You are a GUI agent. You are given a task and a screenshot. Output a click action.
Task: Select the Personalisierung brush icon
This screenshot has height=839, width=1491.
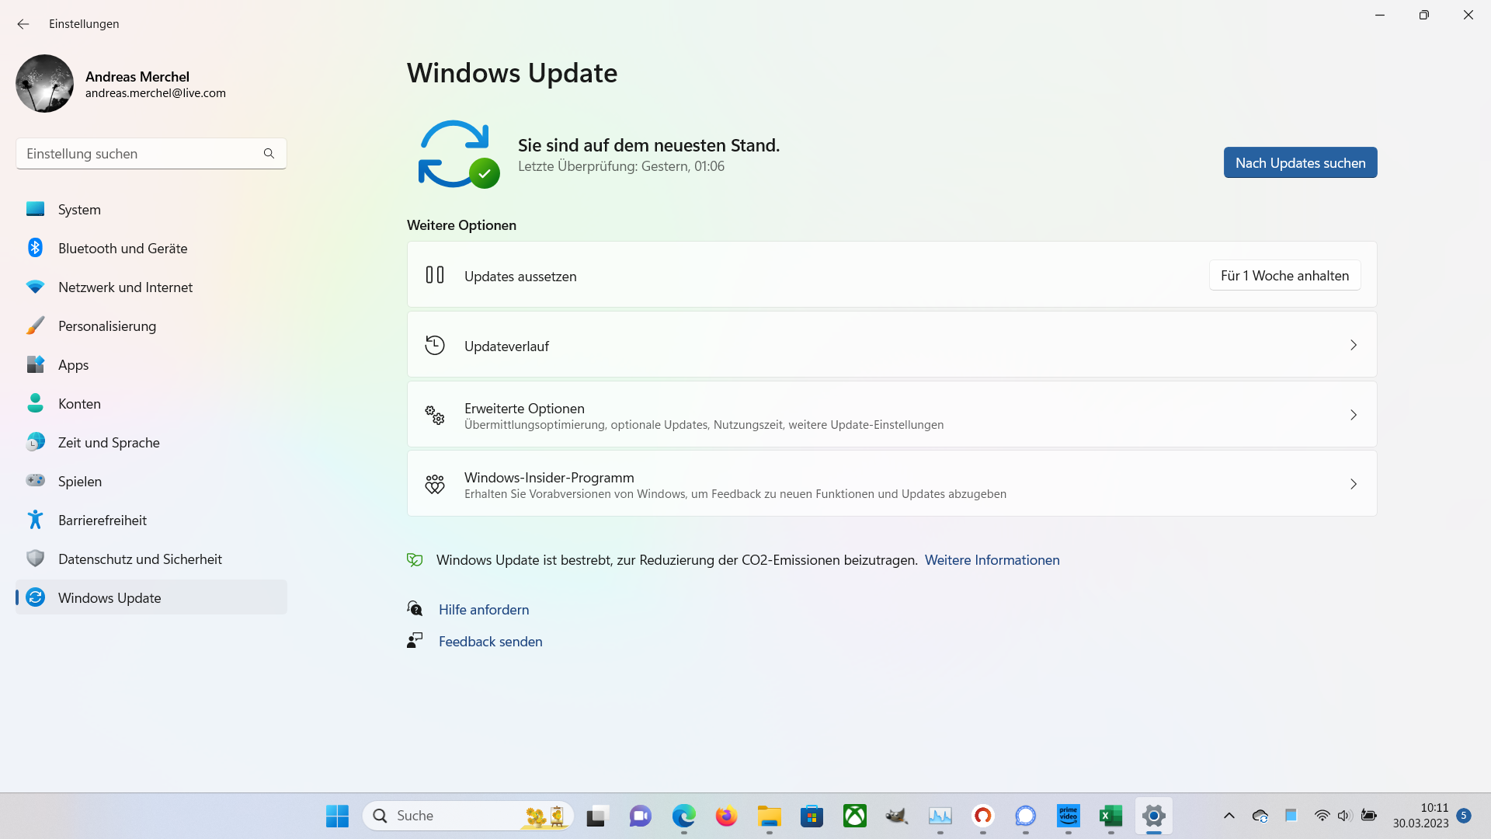point(35,326)
